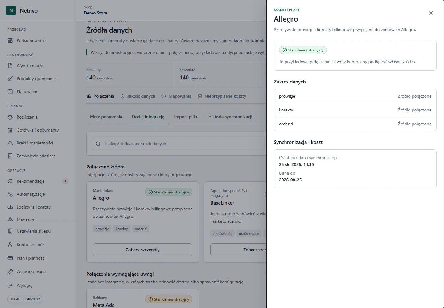The width and height of the screenshot is (444, 308).
Task: Select the prowizje row in Zakres danych
Action: click(x=355, y=96)
